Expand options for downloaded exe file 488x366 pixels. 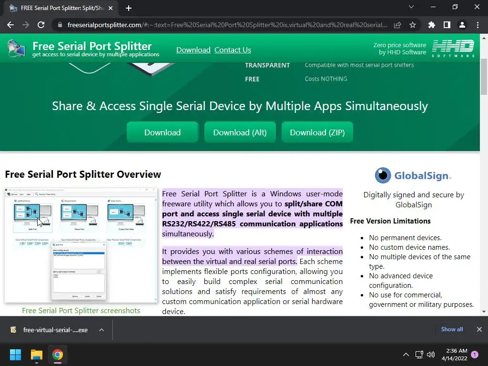pos(102,330)
